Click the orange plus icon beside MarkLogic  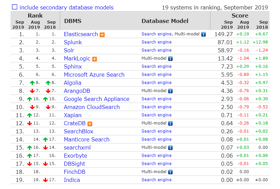click(x=95, y=59)
